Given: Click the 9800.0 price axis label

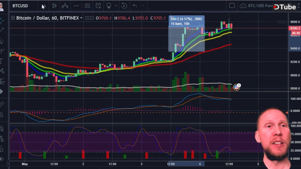Looking at the screenshot, I should point(295,22).
